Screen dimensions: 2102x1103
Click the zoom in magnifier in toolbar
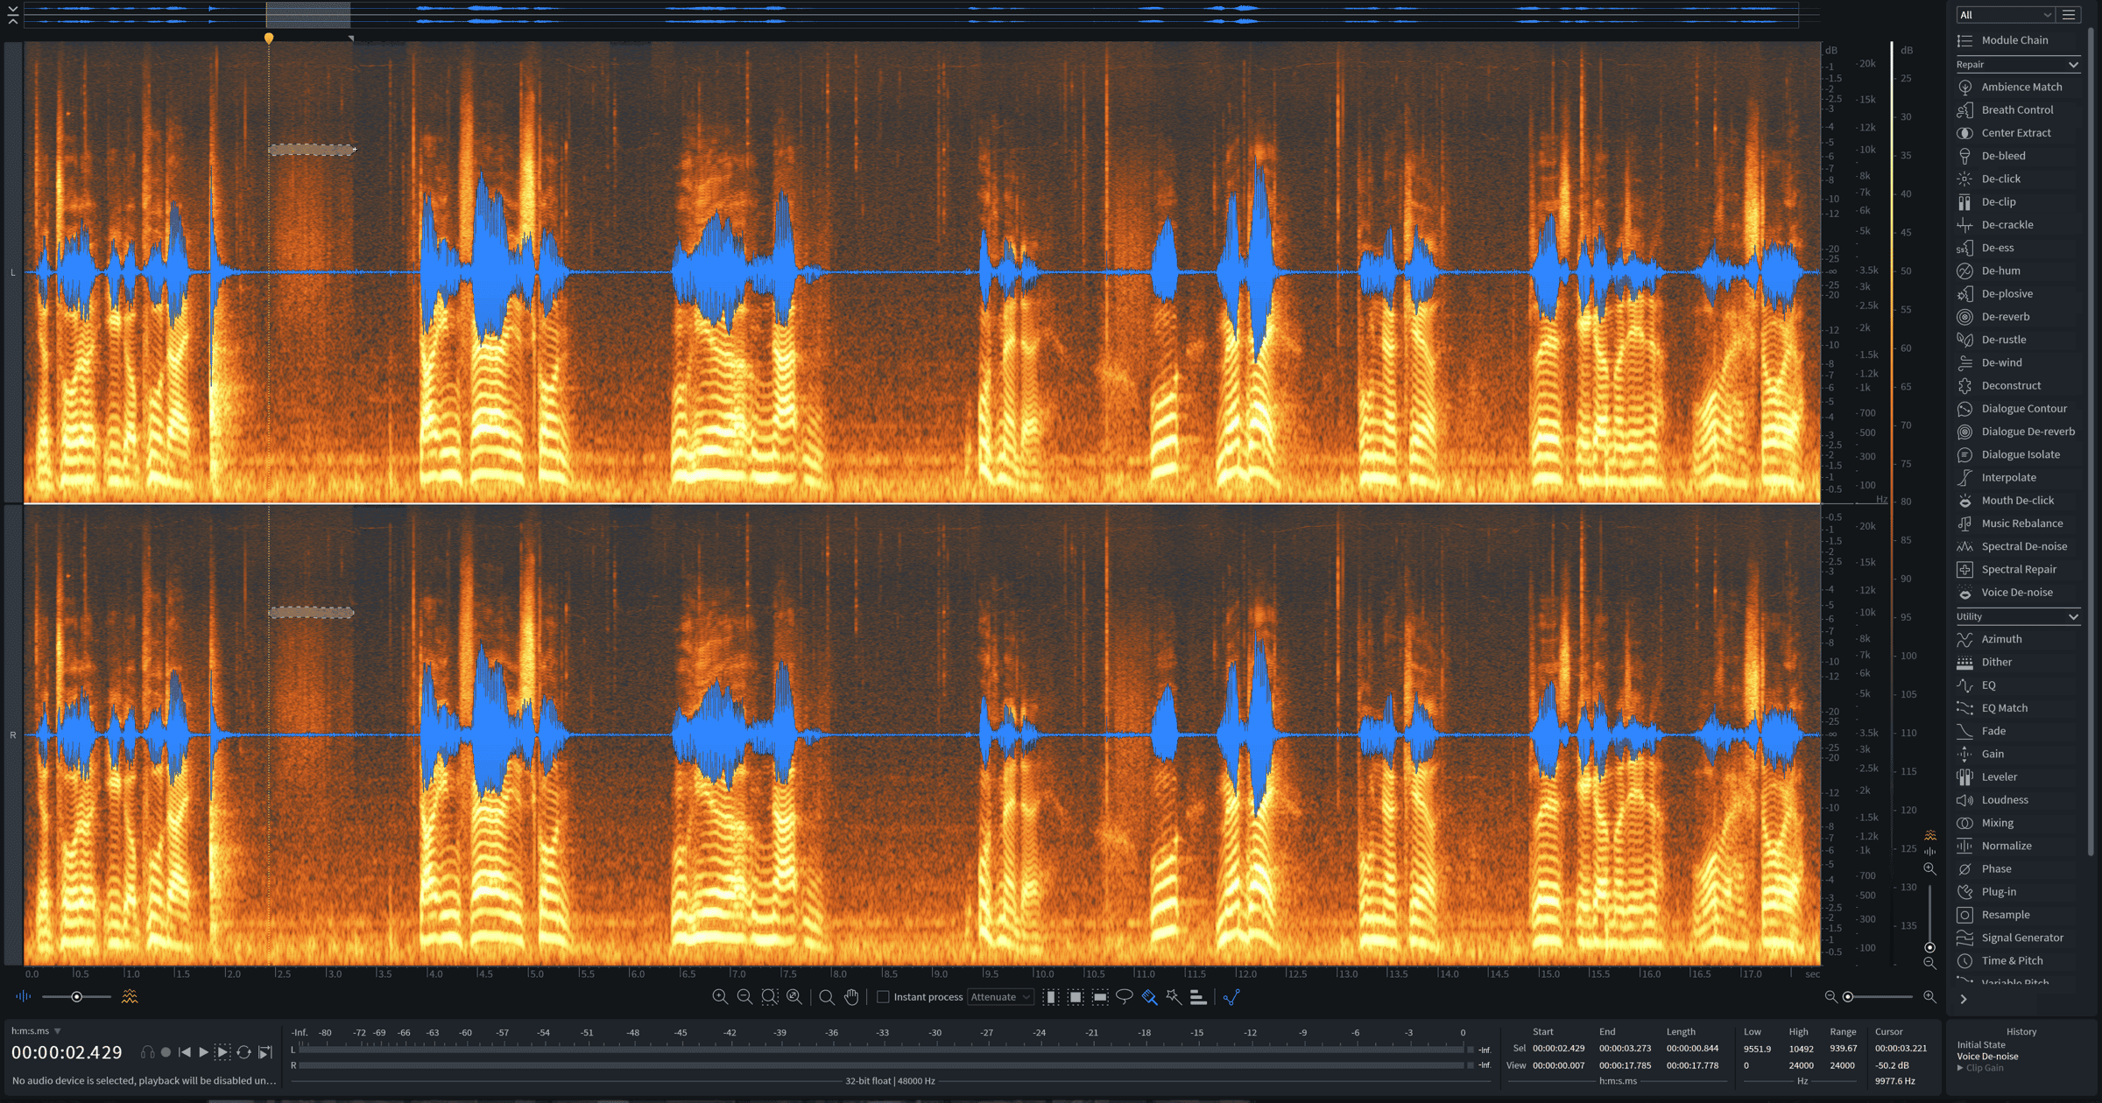tap(720, 997)
